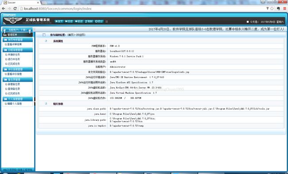
Task: Click the 本文件实际路径 value
Action: click(149, 72)
